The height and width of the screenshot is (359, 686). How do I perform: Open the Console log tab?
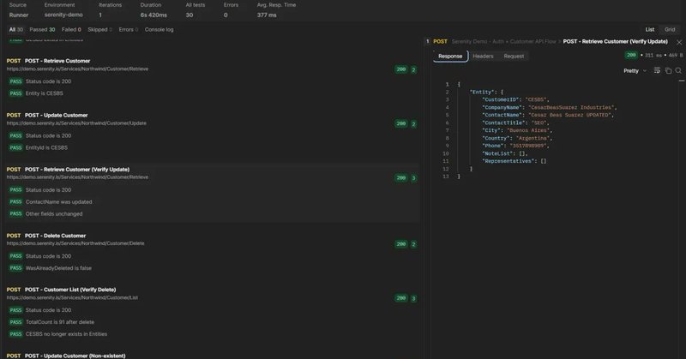(x=159, y=29)
